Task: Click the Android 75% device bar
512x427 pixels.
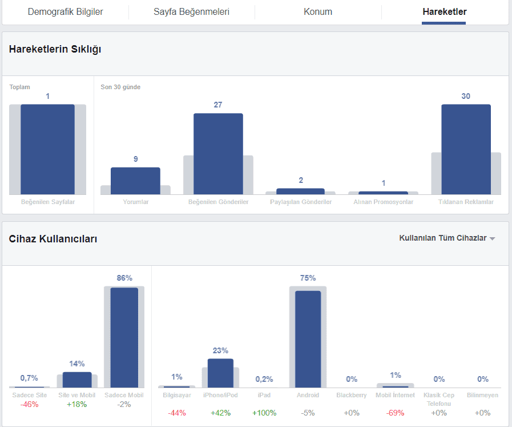Action: [x=308, y=337]
